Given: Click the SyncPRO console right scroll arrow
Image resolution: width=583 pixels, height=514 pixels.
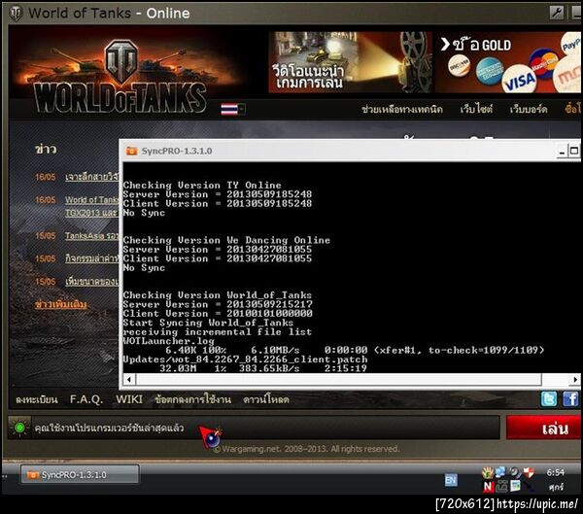Looking at the screenshot, I should pyautogui.click(x=575, y=379).
